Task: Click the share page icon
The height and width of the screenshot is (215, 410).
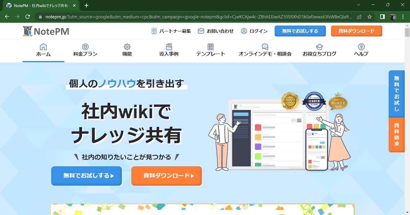Action: click(x=359, y=17)
